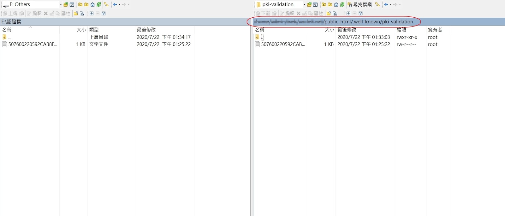Create new folder in remote panel

[329, 13]
